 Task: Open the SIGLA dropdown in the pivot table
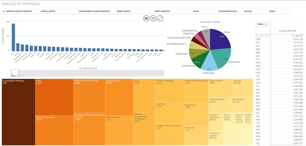pyautogui.click(x=262, y=24)
